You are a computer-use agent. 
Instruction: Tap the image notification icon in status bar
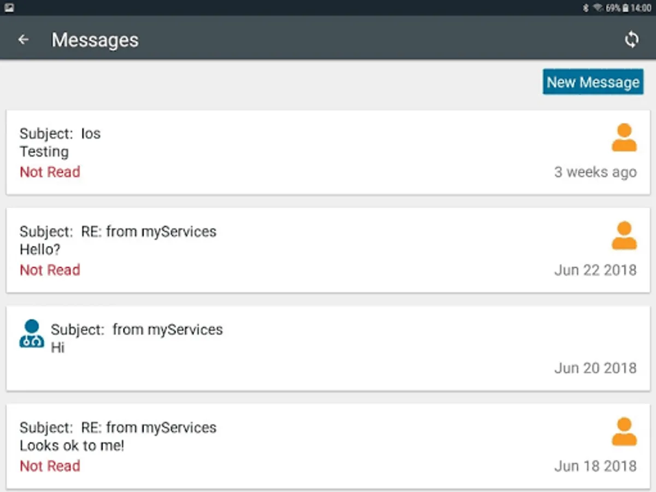[x=9, y=8]
